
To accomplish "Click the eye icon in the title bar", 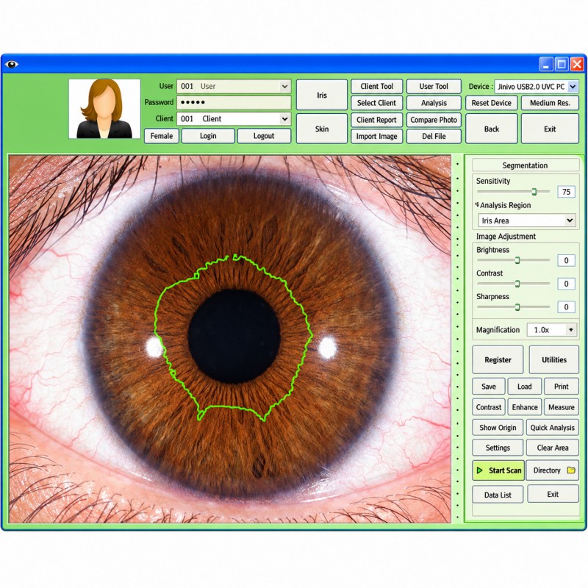I will pyautogui.click(x=12, y=65).
